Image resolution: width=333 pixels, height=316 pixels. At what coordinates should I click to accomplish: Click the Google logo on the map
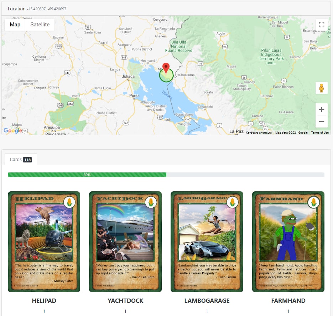[x=13, y=130]
